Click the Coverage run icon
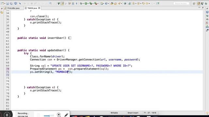 (91, 4)
